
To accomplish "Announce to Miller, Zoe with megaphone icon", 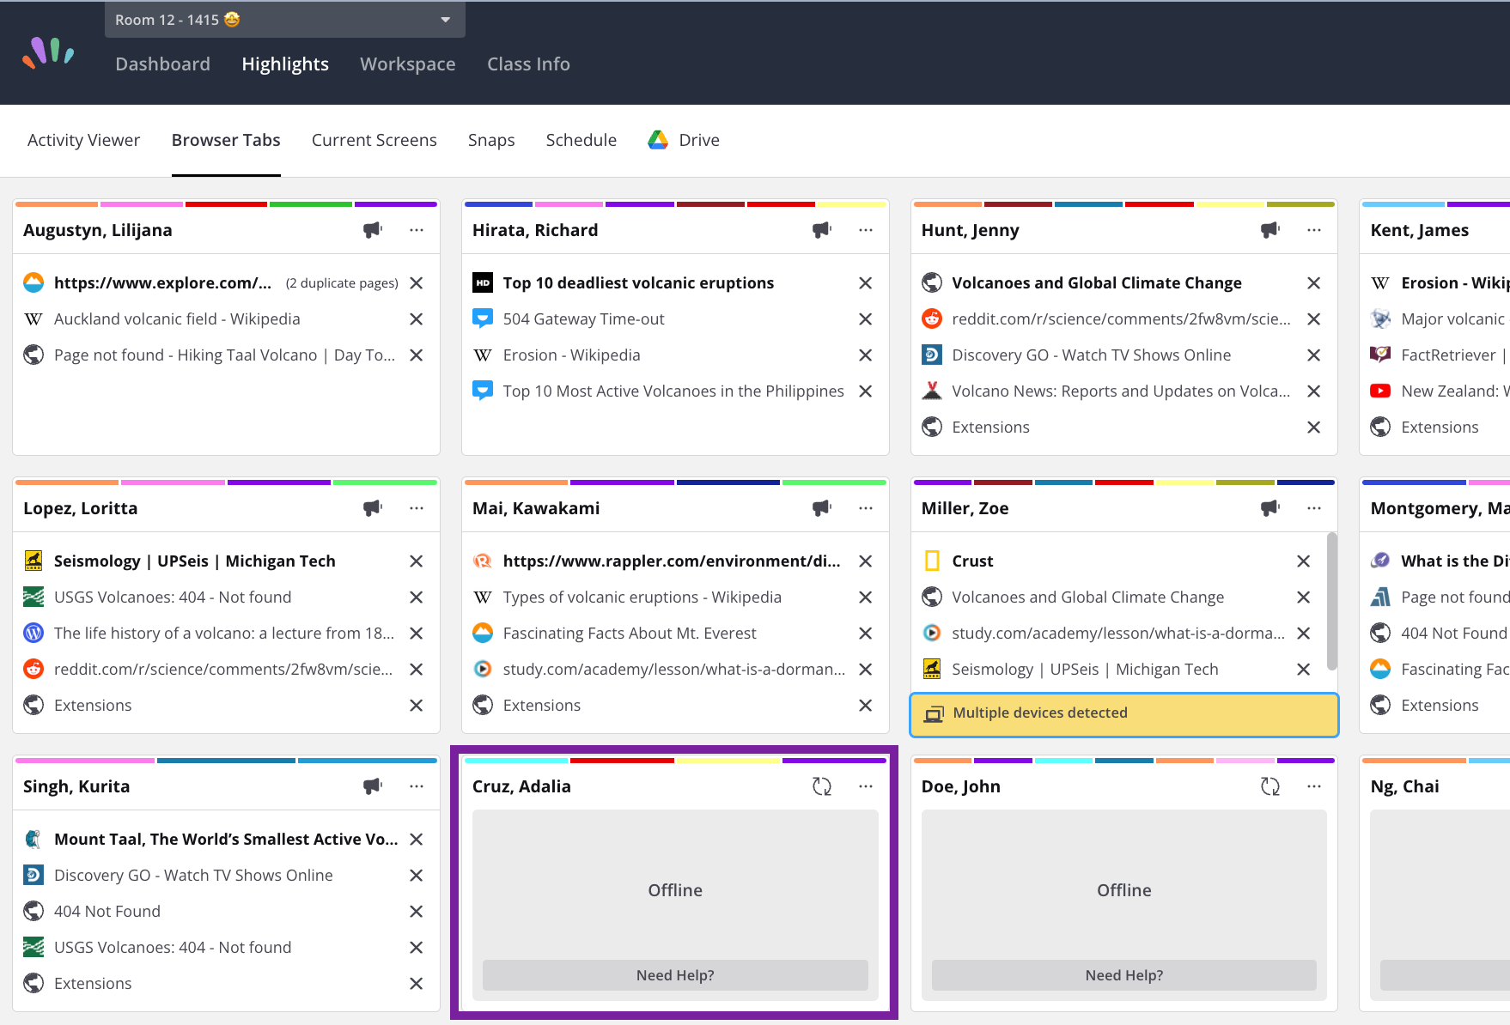I will coord(1270,508).
